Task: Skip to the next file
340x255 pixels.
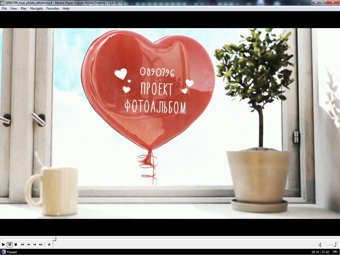Action: point(41,245)
